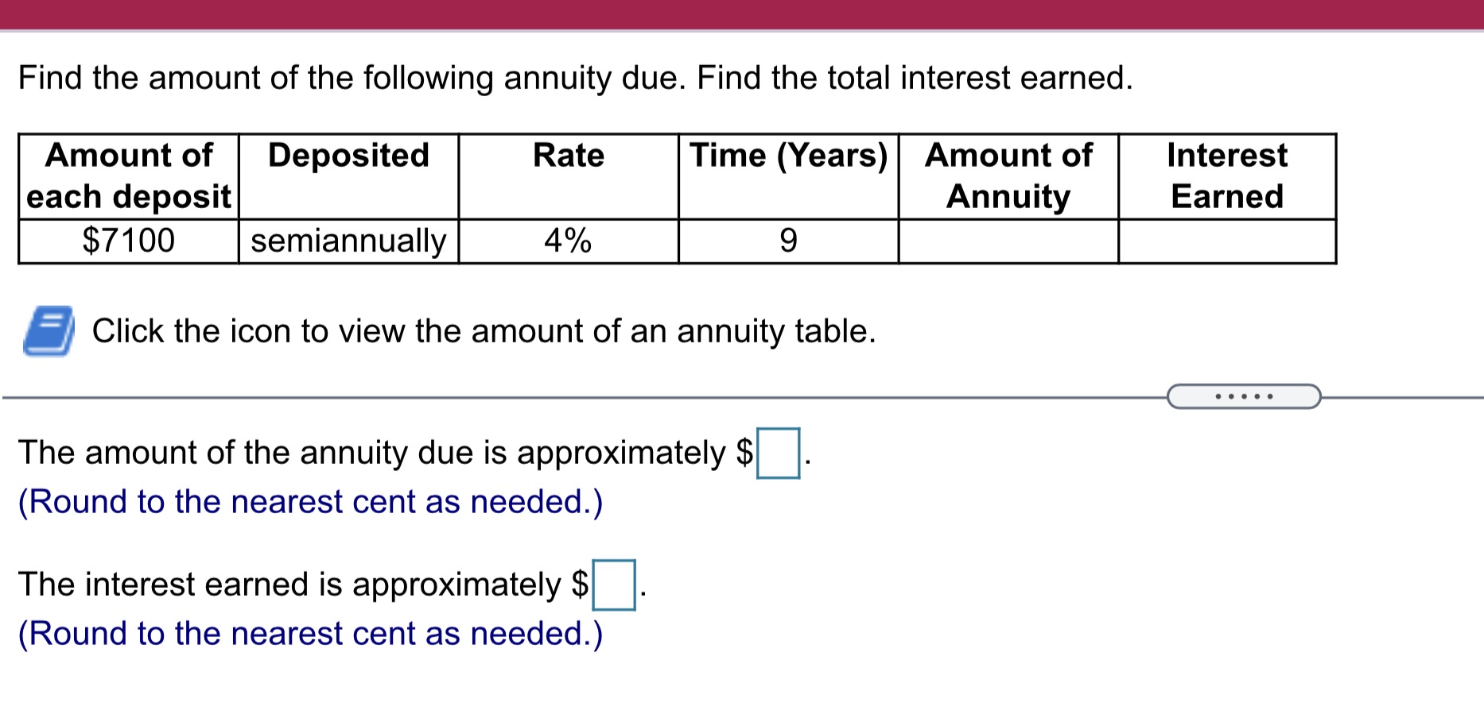
Task: Click the rounding instruction text link
Action: coord(310,501)
